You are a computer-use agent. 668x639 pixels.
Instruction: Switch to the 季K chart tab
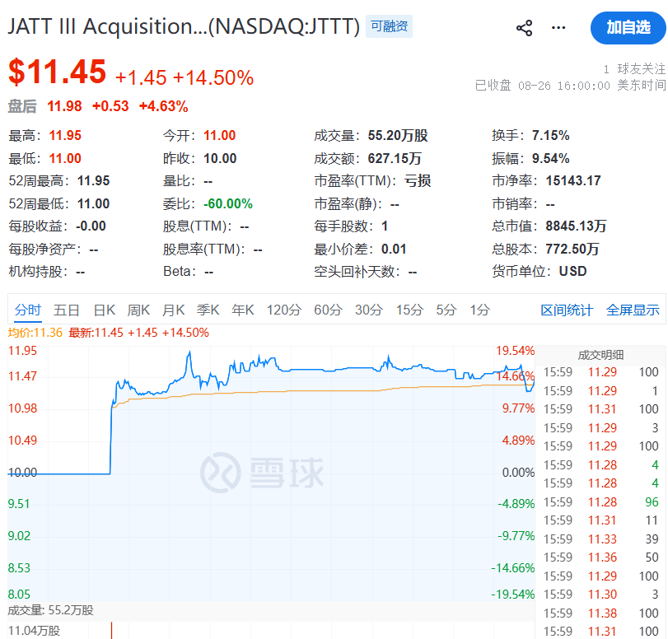[x=208, y=310]
